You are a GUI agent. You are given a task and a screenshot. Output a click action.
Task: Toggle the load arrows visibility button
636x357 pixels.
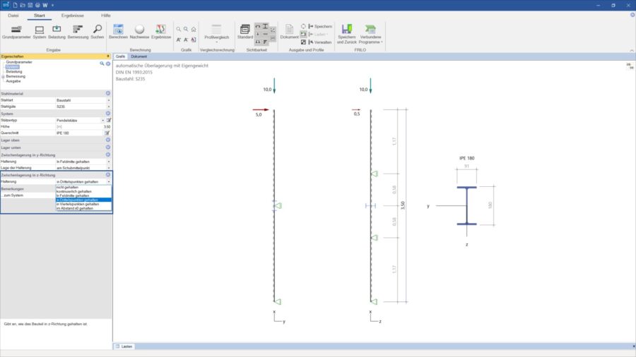[x=257, y=34]
